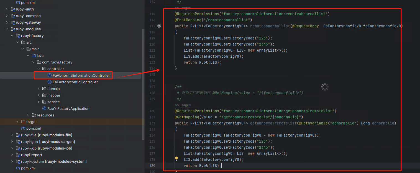Click the ruoyi-gen module folder icon
420x173 pixels.
[x=18, y=142]
